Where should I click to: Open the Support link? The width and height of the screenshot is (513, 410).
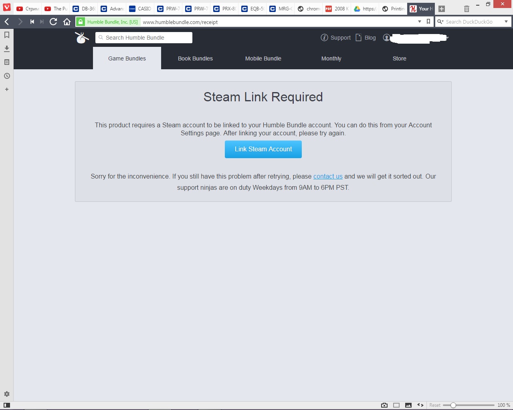tap(336, 38)
